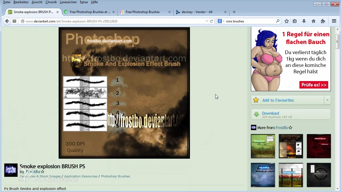Viewport: 341px width, 192px height.
Task: Open the Hilfe menu
Action: pyautogui.click(x=94, y=2)
